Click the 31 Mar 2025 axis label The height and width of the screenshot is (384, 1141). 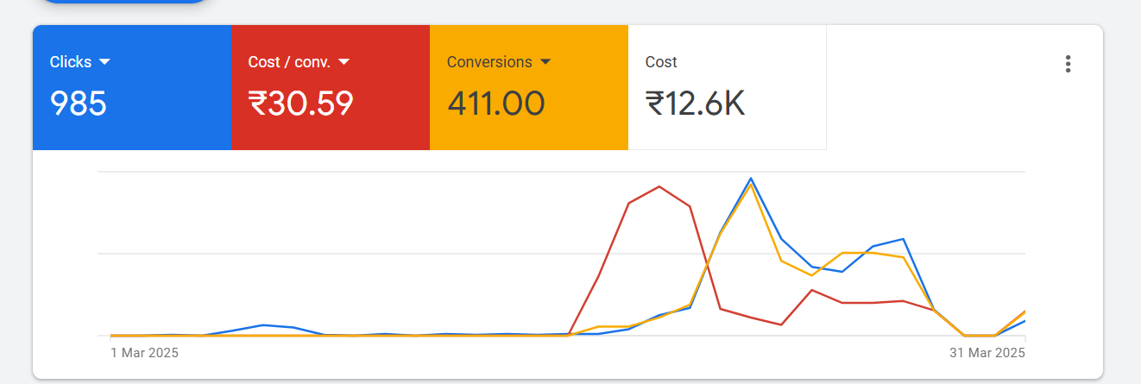coord(987,353)
